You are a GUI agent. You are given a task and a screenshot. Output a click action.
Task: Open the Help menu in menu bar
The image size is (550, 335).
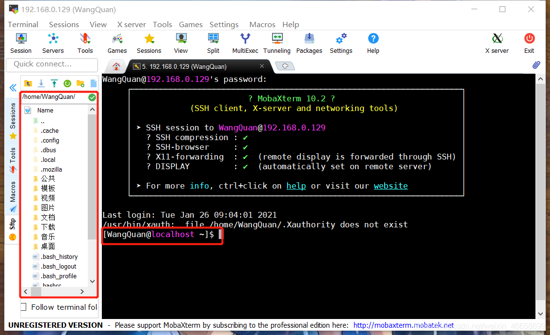[291, 25]
